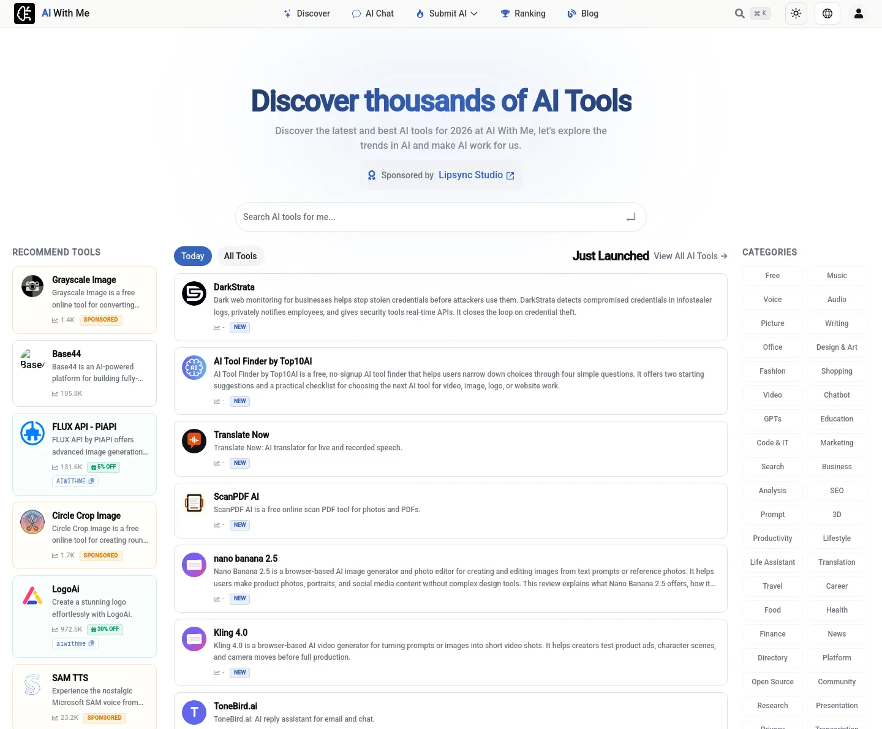Open the Translate Now title link
This screenshot has width=882, height=729.
pyautogui.click(x=241, y=435)
